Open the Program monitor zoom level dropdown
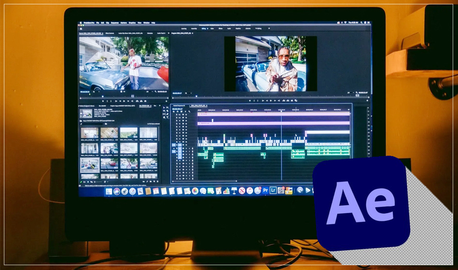 coord(188,93)
